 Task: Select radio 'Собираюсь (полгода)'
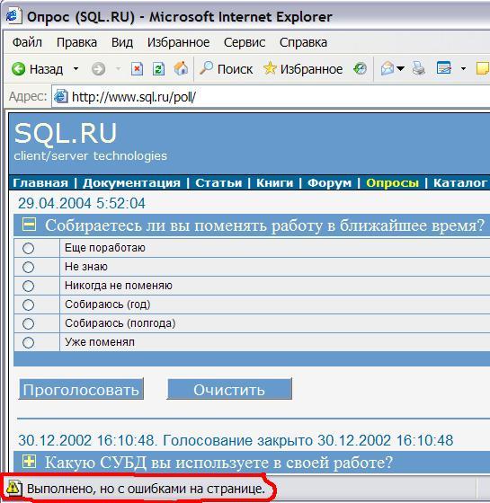point(28,323)
